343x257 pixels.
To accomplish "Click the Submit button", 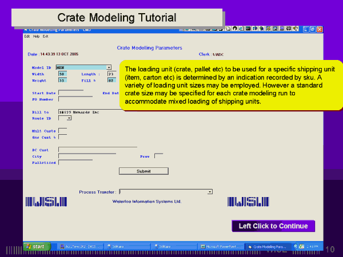I will [x=143, y=171].
